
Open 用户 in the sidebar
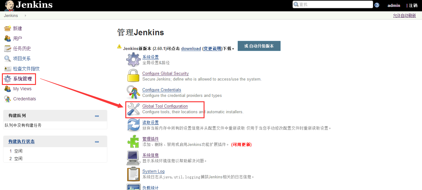tap(17, 38)
